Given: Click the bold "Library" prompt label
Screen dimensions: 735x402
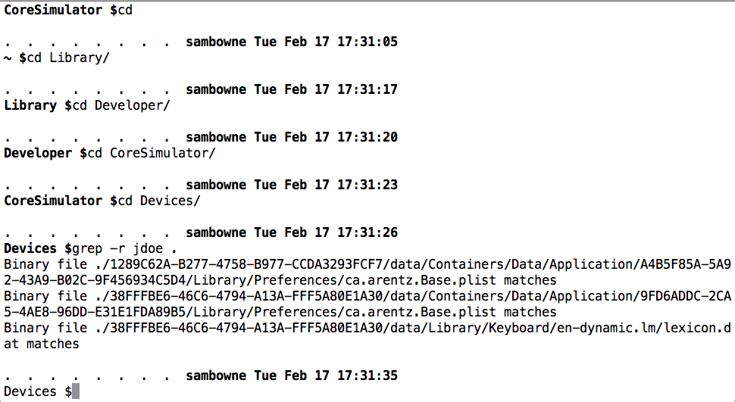Looking at the screenshot, I should click(30, 105).
